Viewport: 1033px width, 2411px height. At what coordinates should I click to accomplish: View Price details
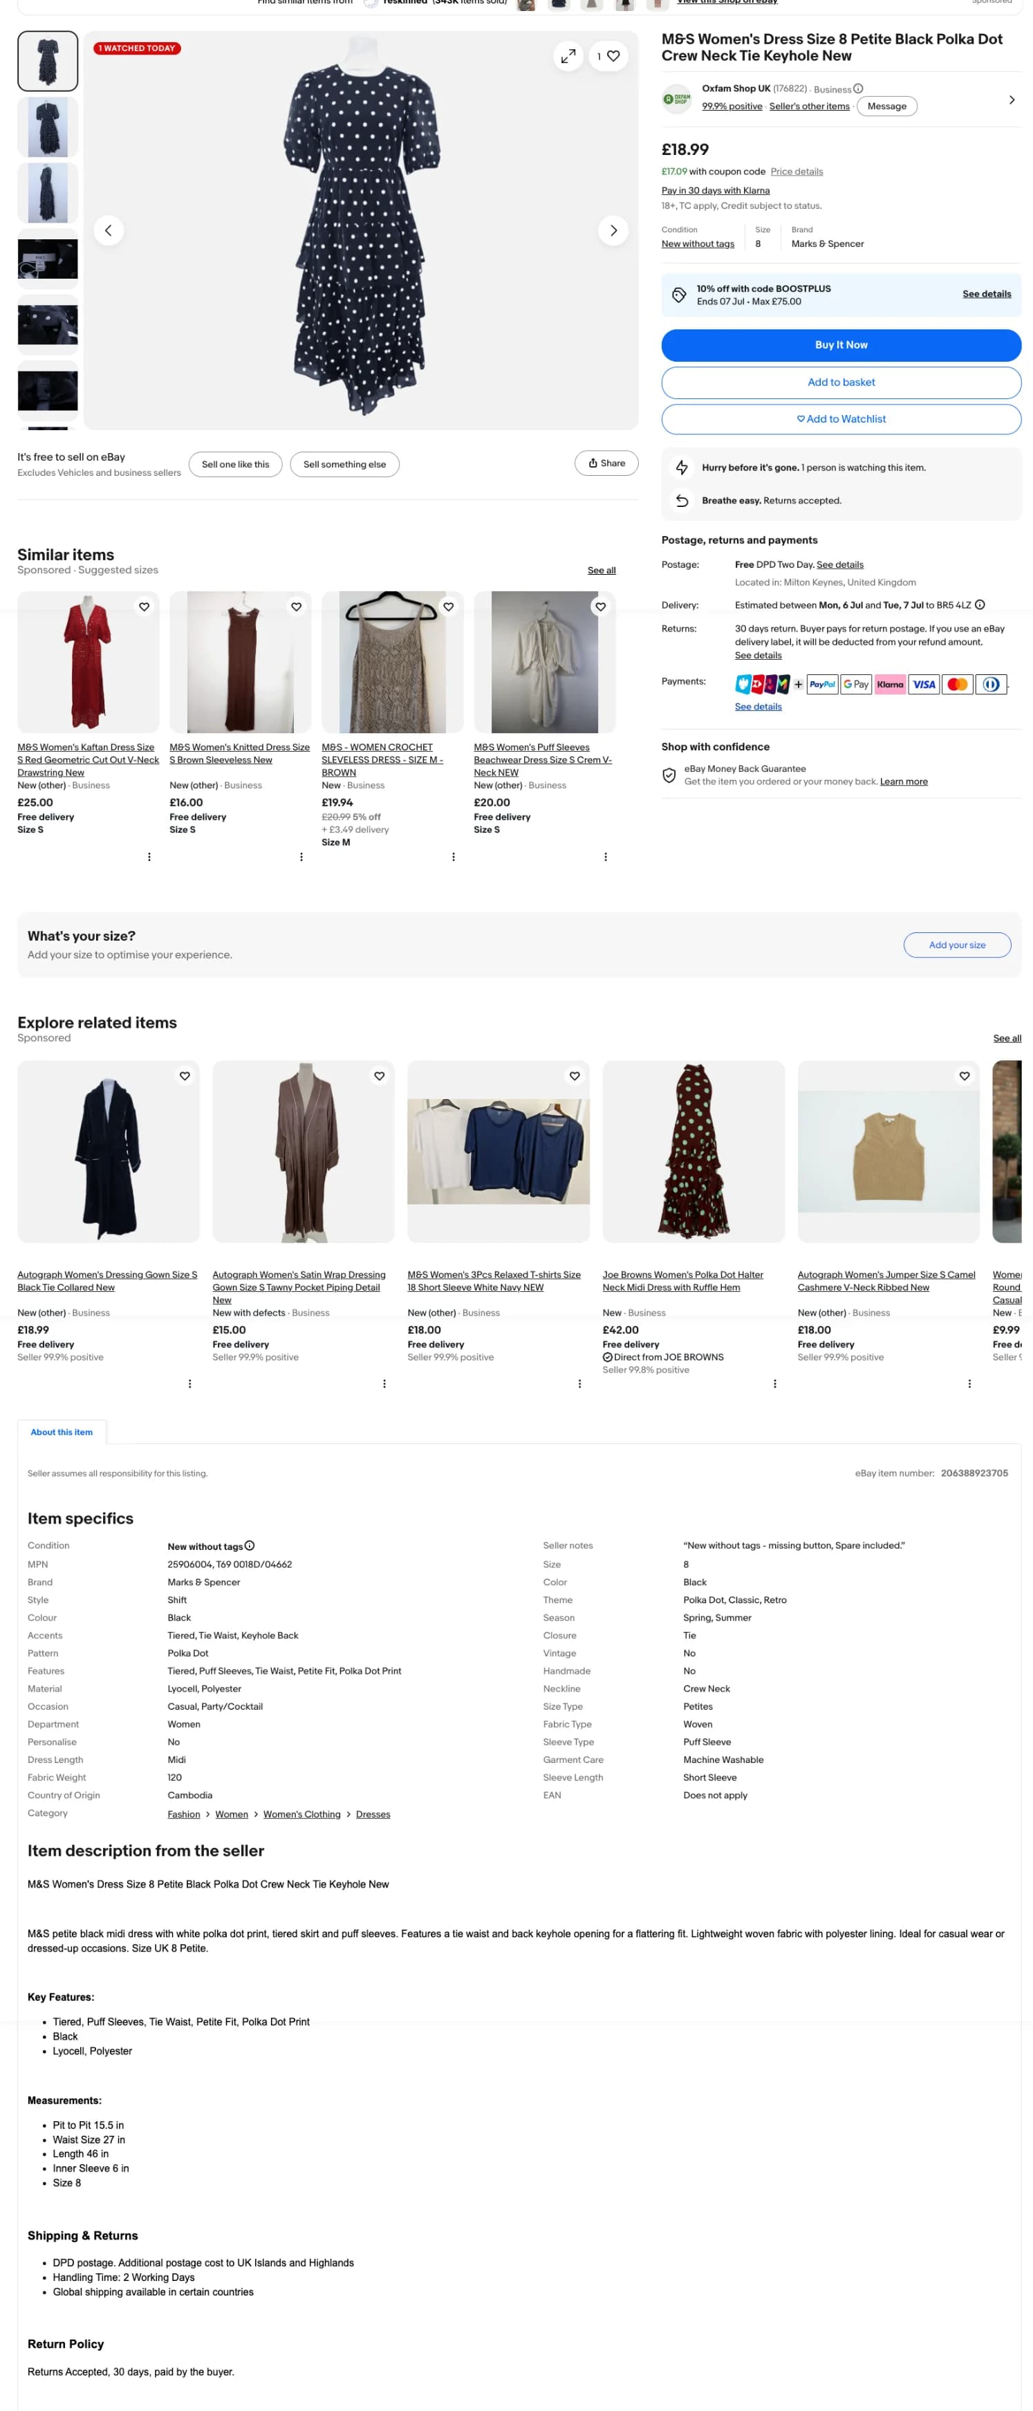797,172
